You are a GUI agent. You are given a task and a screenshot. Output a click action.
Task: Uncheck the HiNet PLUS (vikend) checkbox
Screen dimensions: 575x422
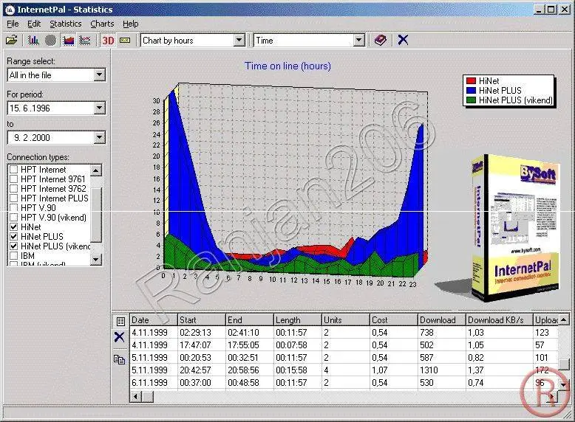(x=13, y=246)
